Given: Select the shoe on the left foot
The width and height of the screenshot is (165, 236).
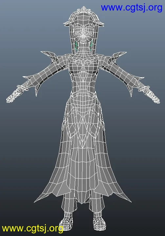Looking at the screenshot, I should pos(66,222).
